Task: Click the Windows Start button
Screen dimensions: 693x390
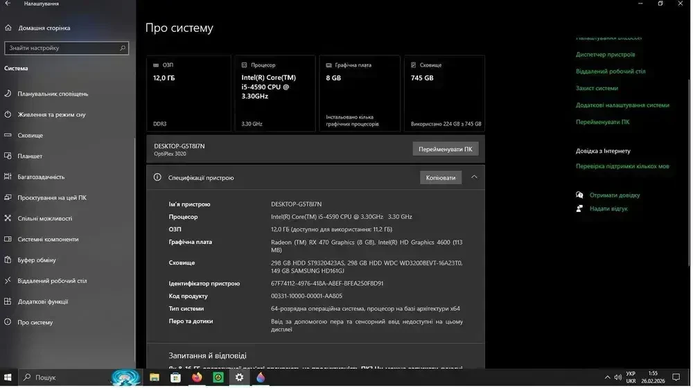Action: [8, 378]
